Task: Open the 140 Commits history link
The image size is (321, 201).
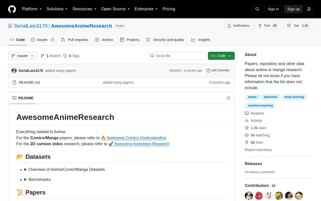Action: 218,71
